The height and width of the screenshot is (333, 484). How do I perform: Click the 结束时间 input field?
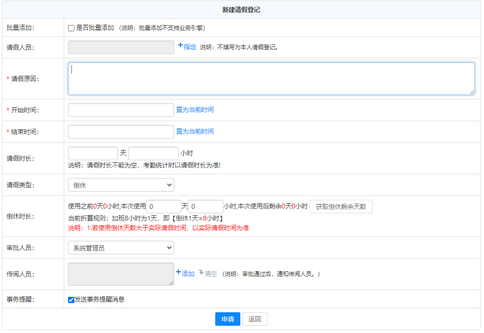121,132
